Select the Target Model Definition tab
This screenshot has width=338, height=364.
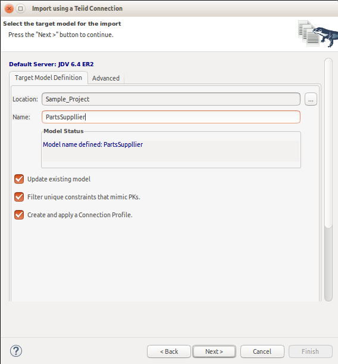click(48, 78)
